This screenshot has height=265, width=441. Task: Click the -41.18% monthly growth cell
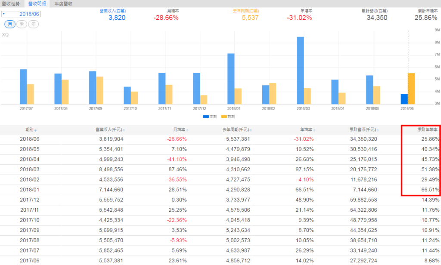coord(177,159)
